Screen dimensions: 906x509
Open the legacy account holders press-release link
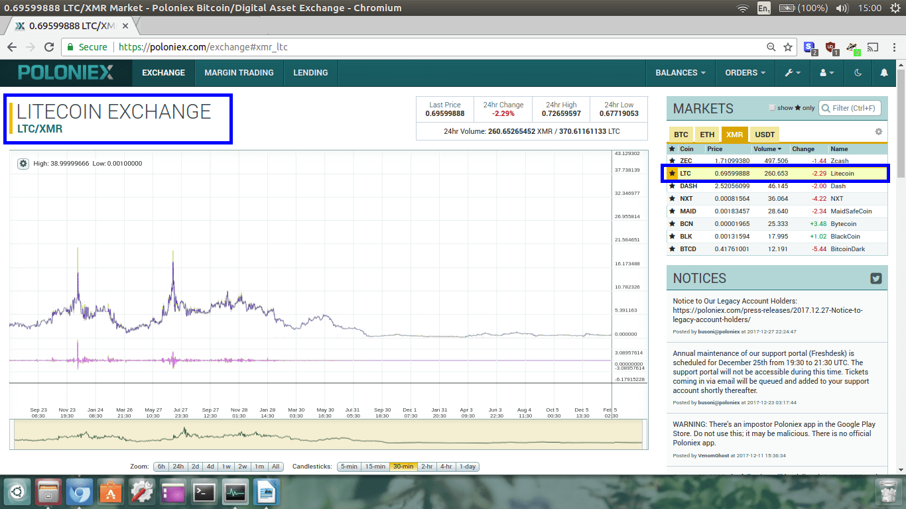coord(767,315)
